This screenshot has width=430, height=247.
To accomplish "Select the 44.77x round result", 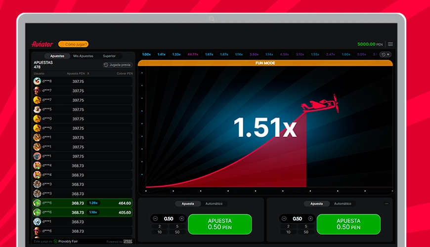I will (x=193, y=54).
